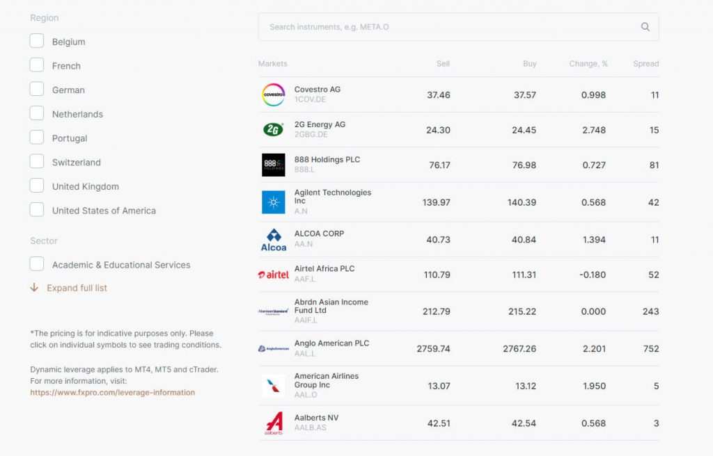Viewport: 713px width, 456px height.
Task: Open the Alcoa logo
Action: coord(273,240)
